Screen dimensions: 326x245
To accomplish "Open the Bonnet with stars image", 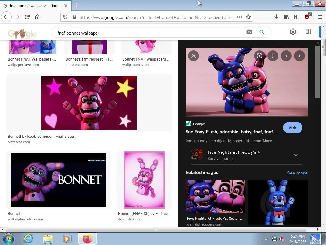I will 89,103.
